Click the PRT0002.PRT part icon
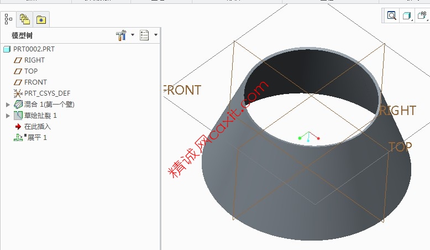 pos(7,49)
